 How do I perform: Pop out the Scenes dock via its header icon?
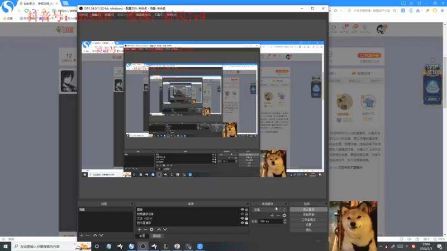pos(132,204)
